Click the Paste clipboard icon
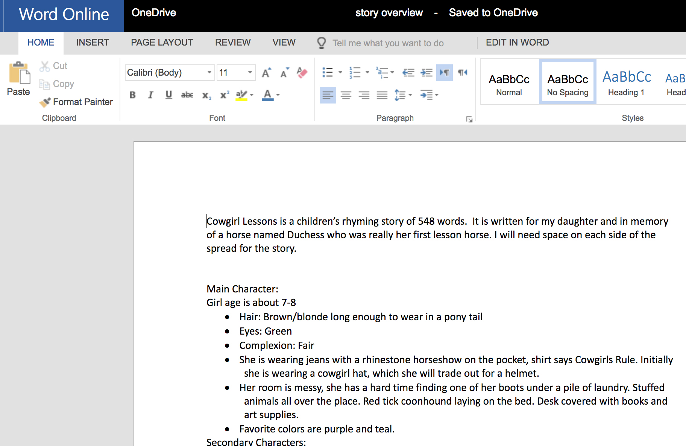Screen dimensions: 686x446 point(19,73)
